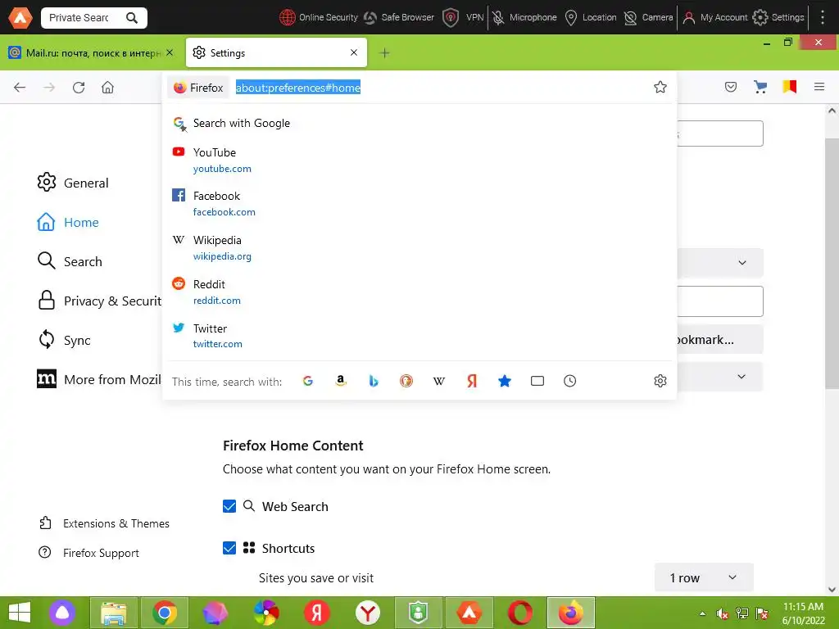The image size is (839, 629).
Task: Open the General settings category
Action: pos(73,183)
